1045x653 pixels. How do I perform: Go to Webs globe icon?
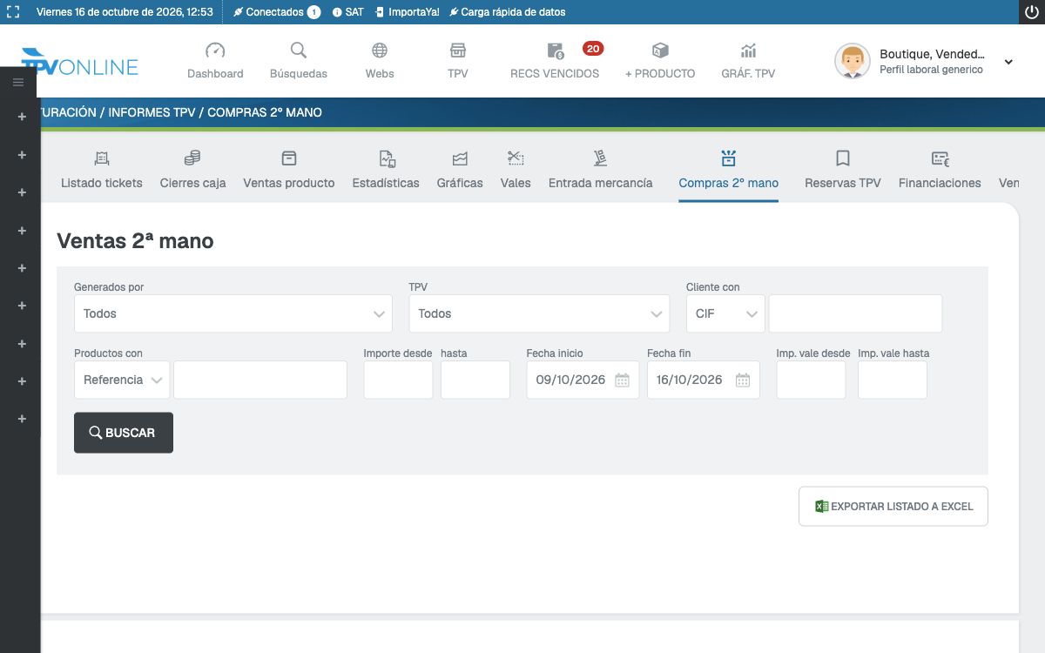point(380,50)
